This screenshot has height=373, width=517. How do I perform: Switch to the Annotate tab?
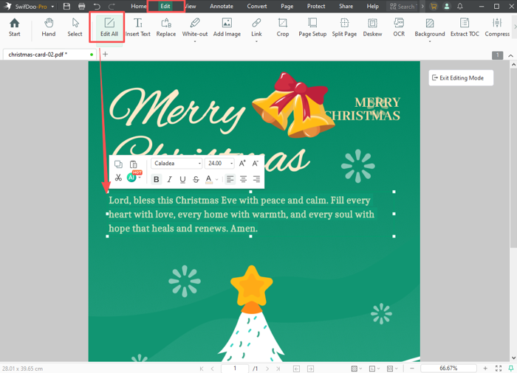(x=222, y=6)
